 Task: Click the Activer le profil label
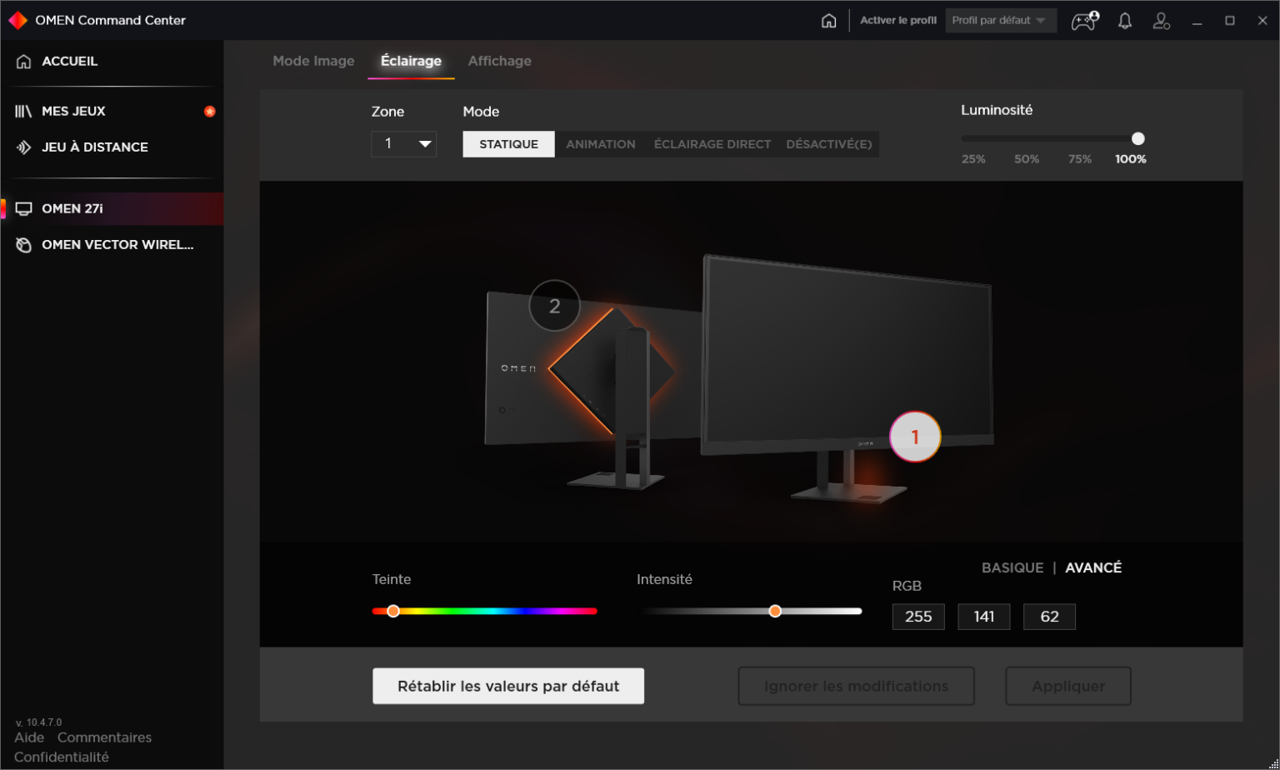[x=898, y=21]
